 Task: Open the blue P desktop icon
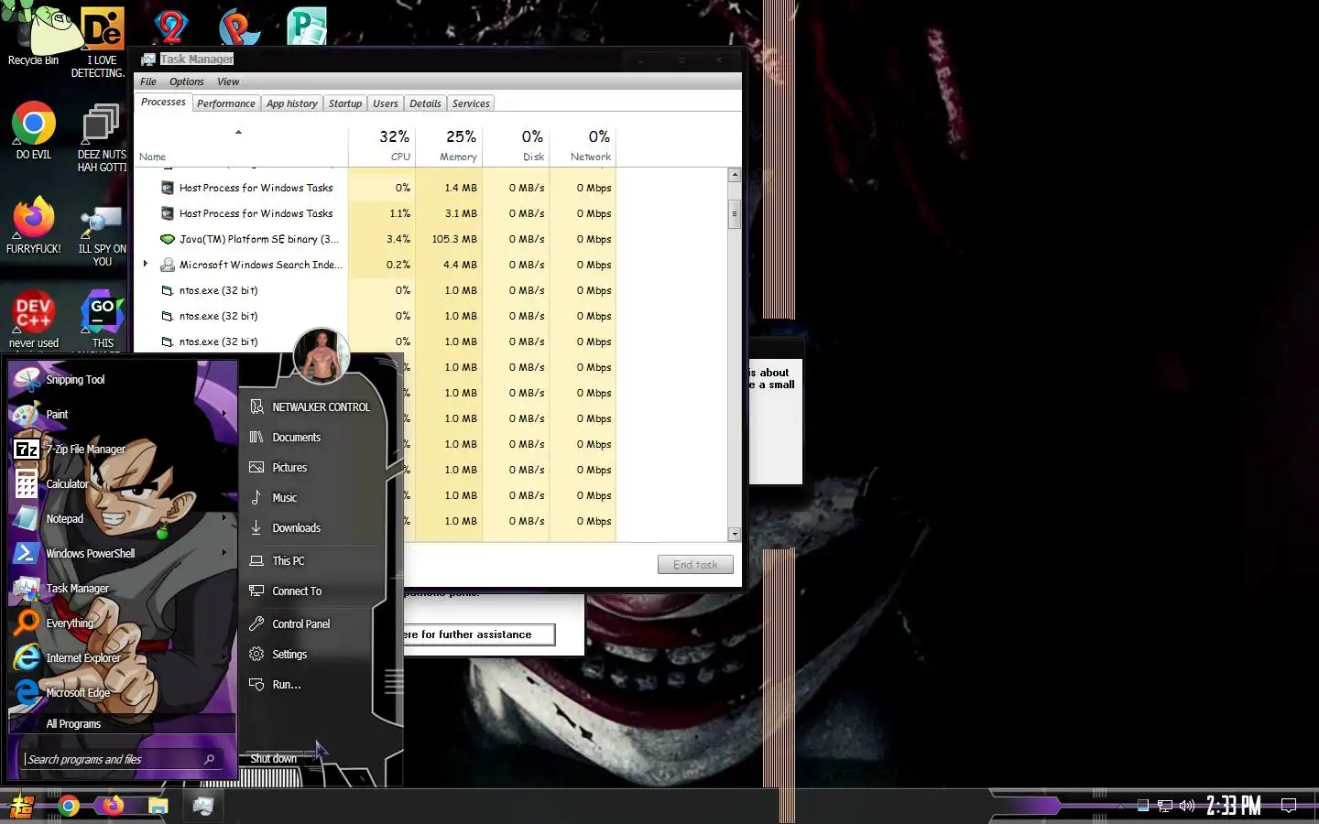click(x=239, y=26)
